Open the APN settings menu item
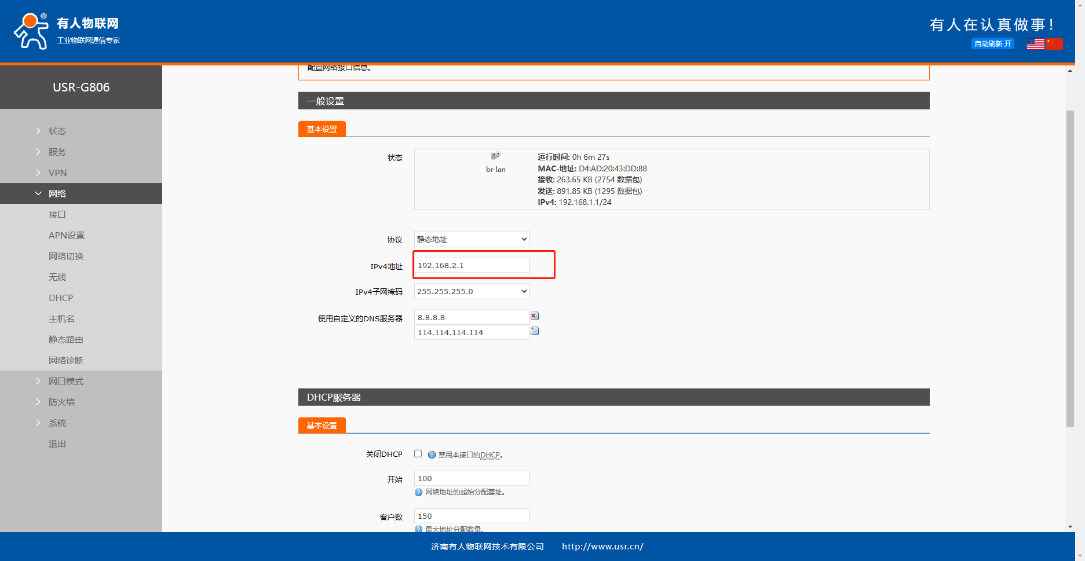The width and height of the screenshot is (1085, 561). point(67,235)
